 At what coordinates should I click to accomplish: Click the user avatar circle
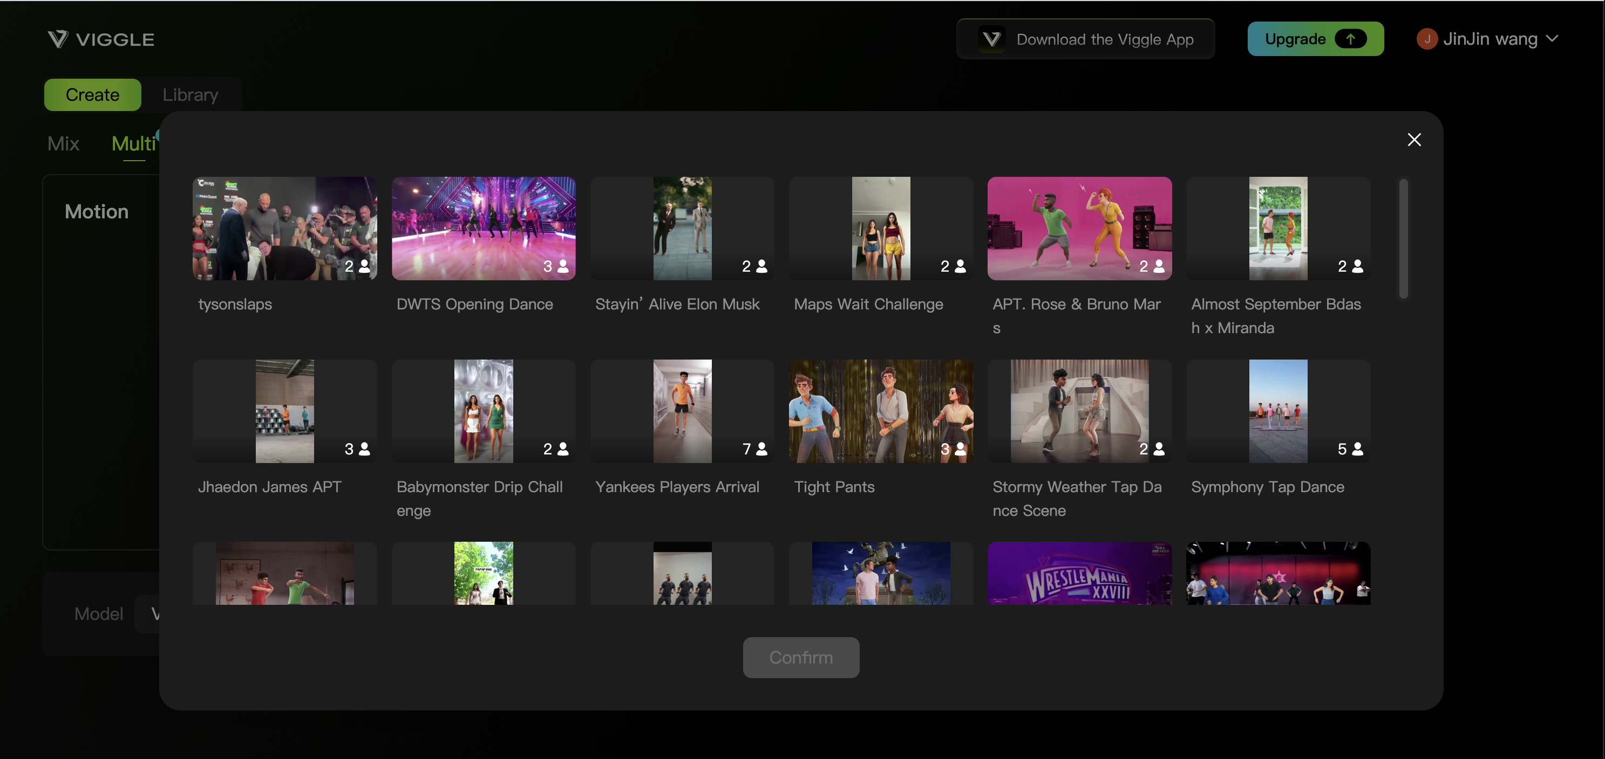(1426, 39)
